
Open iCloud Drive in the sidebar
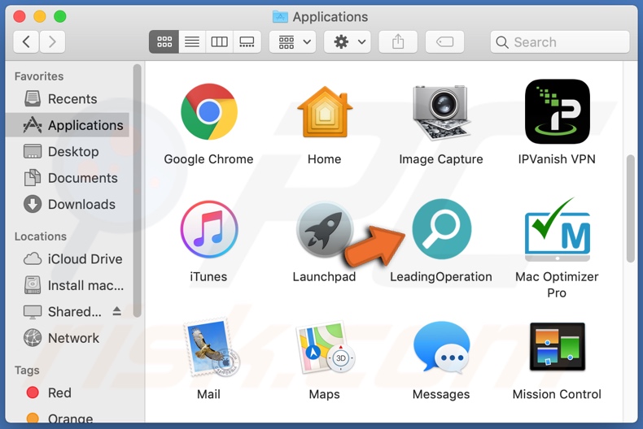(68, 258)
